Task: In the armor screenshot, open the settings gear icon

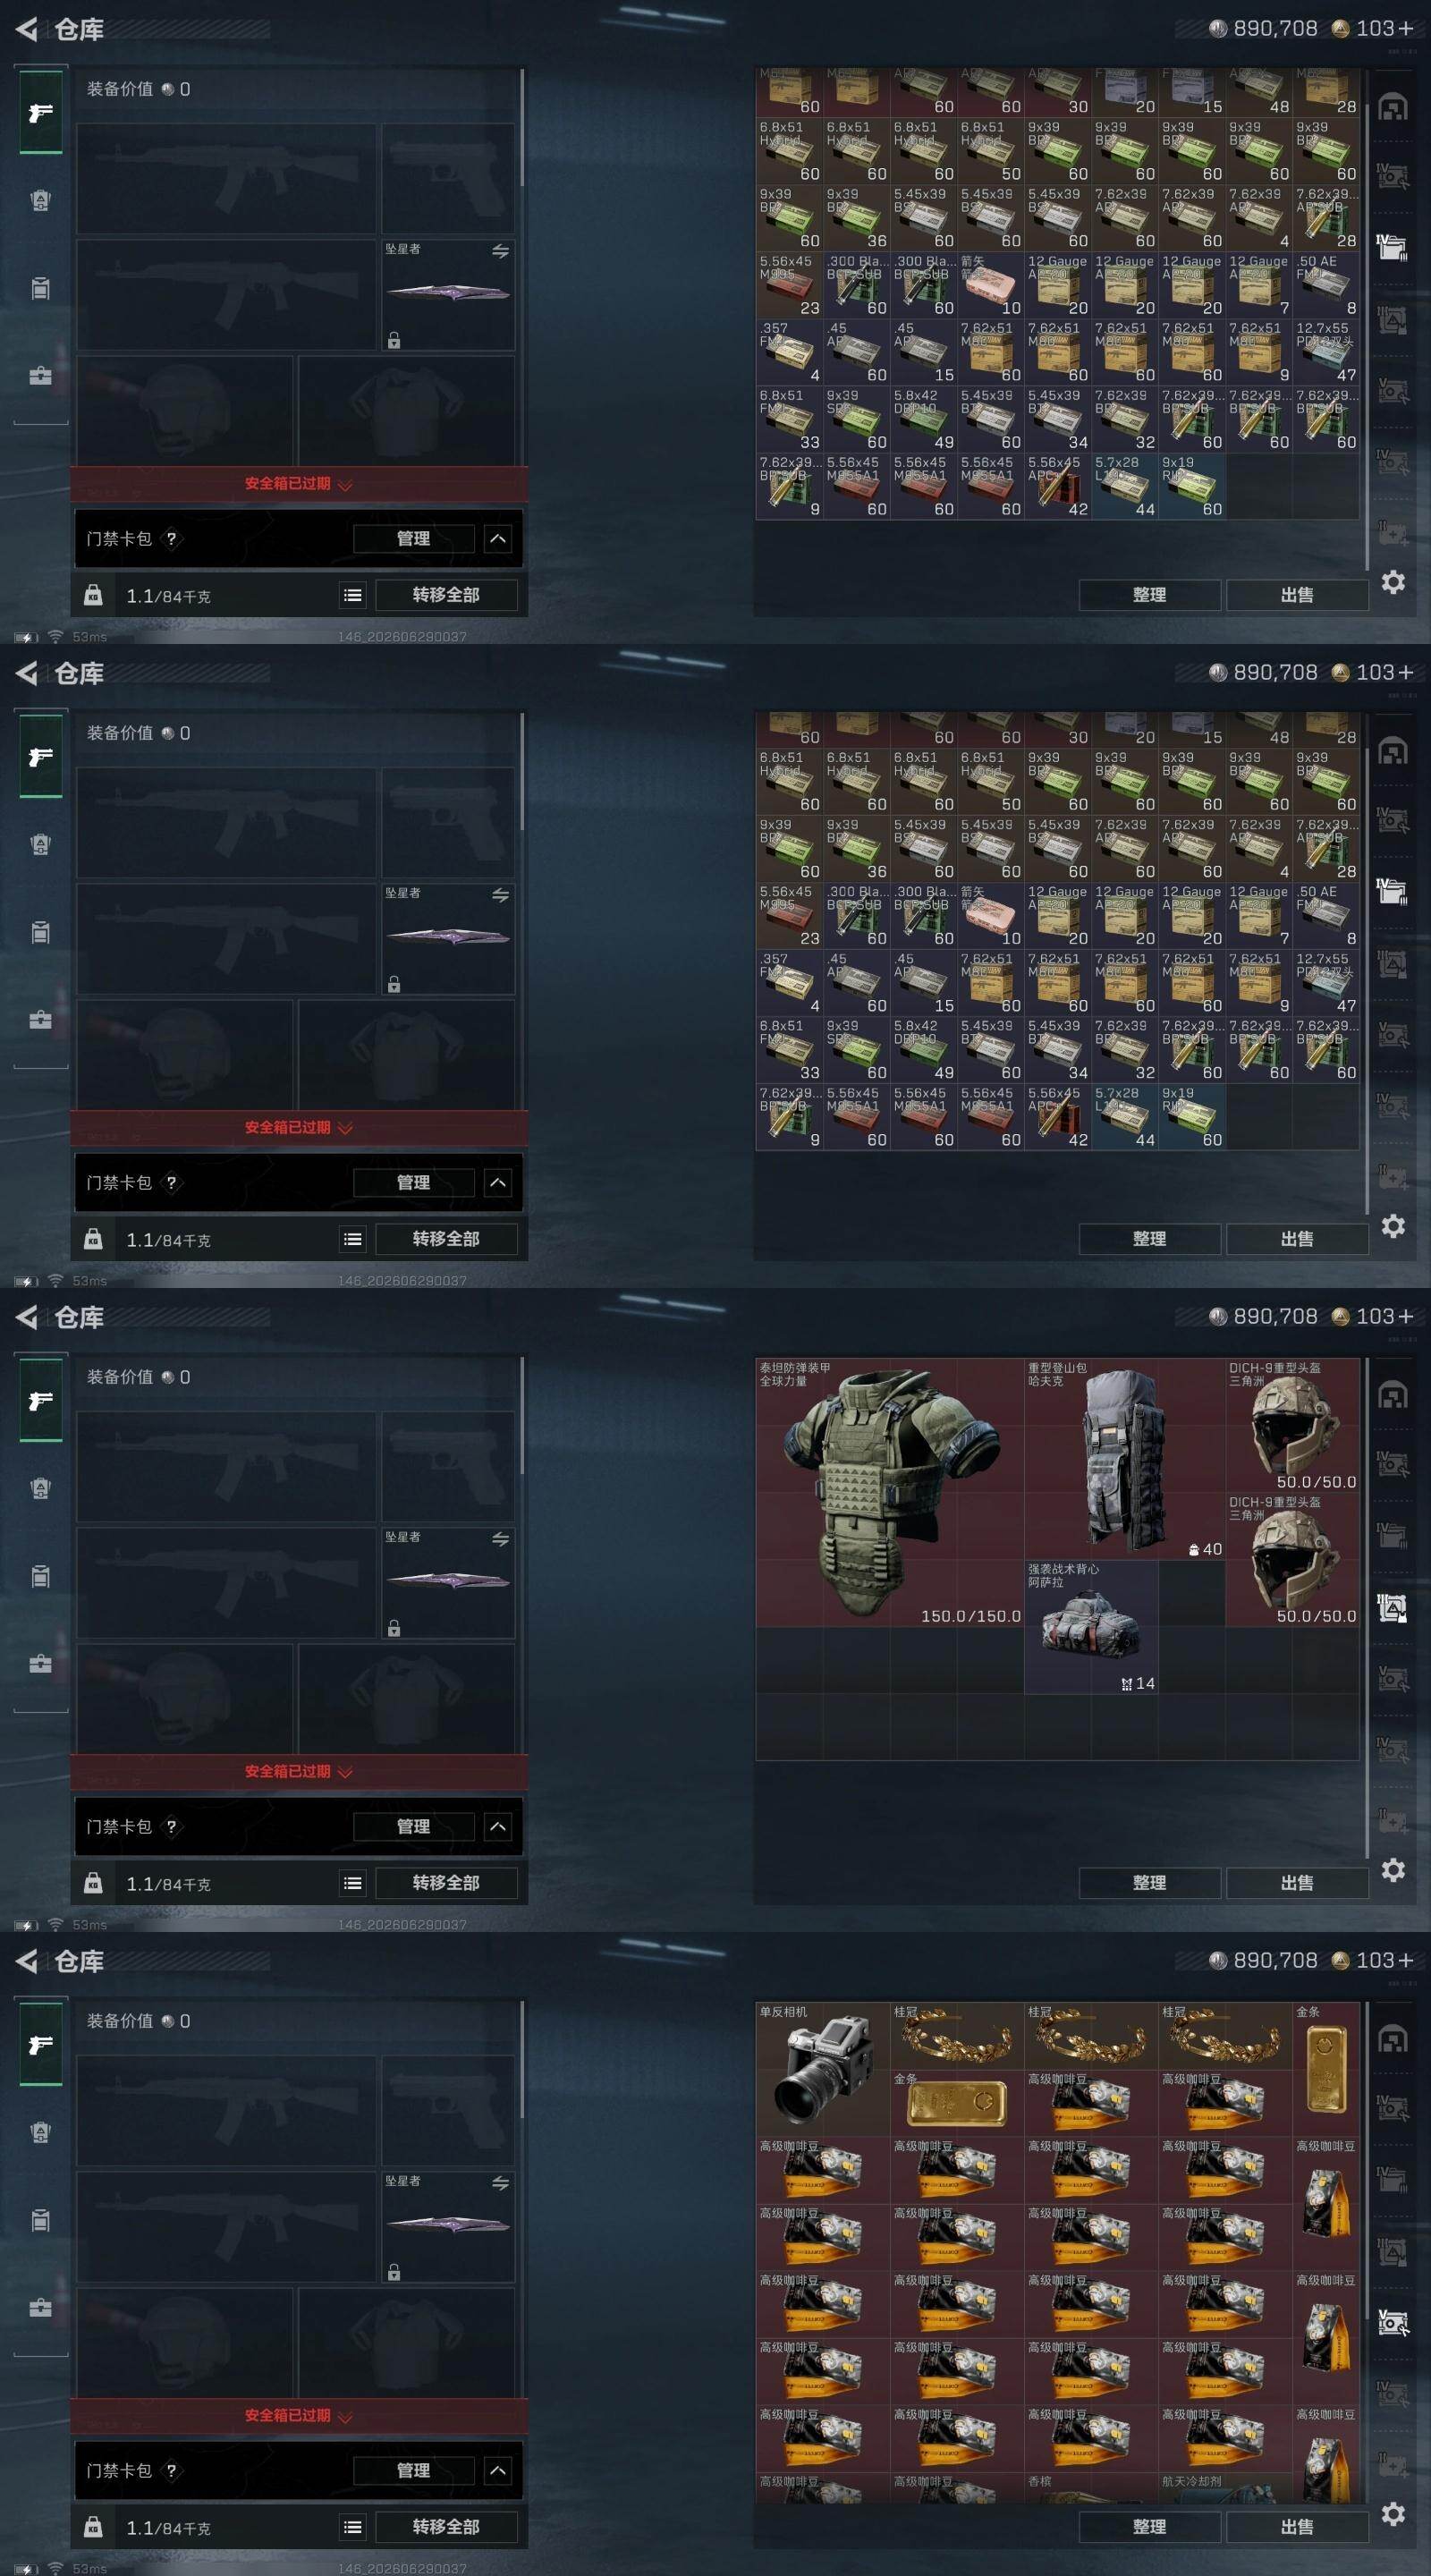Action: [1393, 1870]
